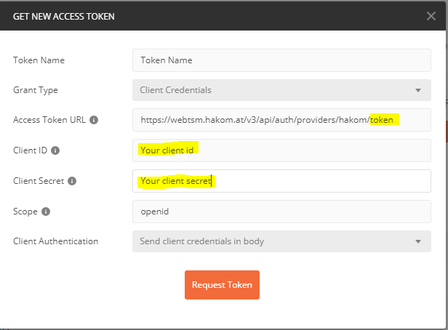Image resolution: width=448 pixels, height=330 pixels.
Task: Click the Grant Type label text
Action: tap(36, 90)
